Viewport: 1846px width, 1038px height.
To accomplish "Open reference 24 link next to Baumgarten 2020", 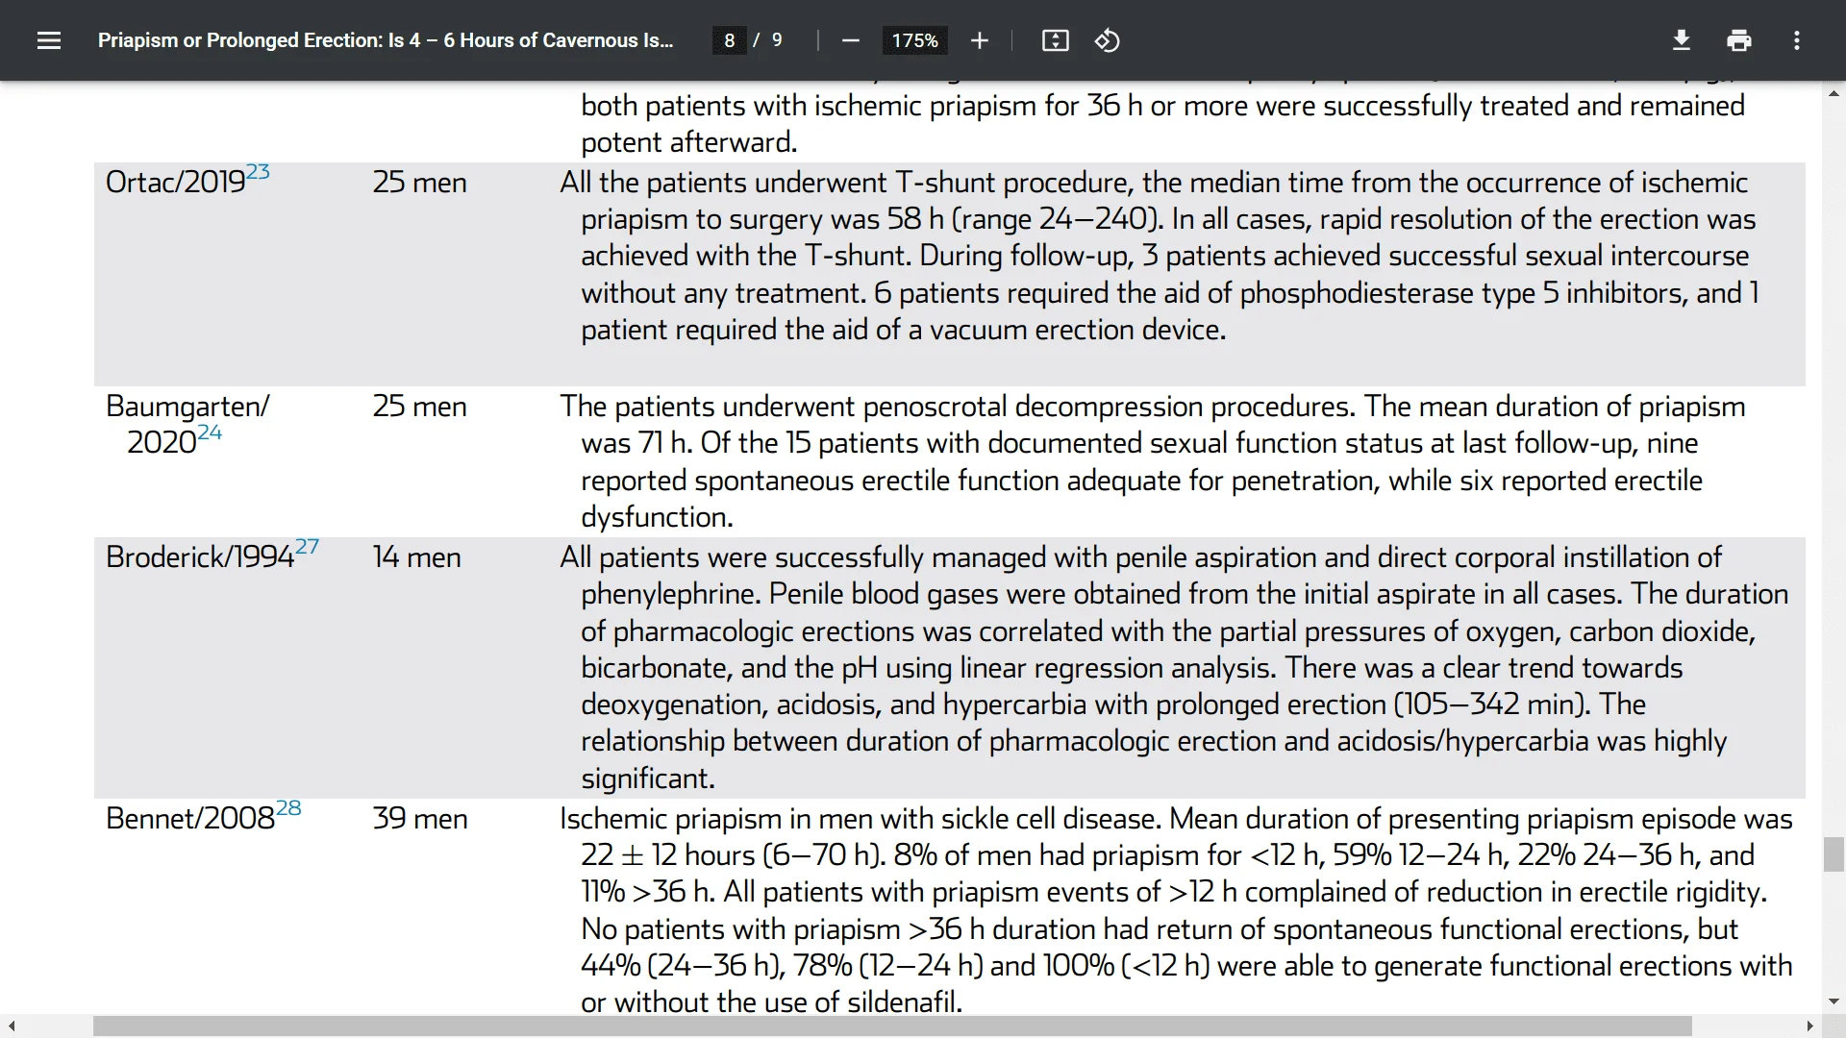I will [210, 432].
